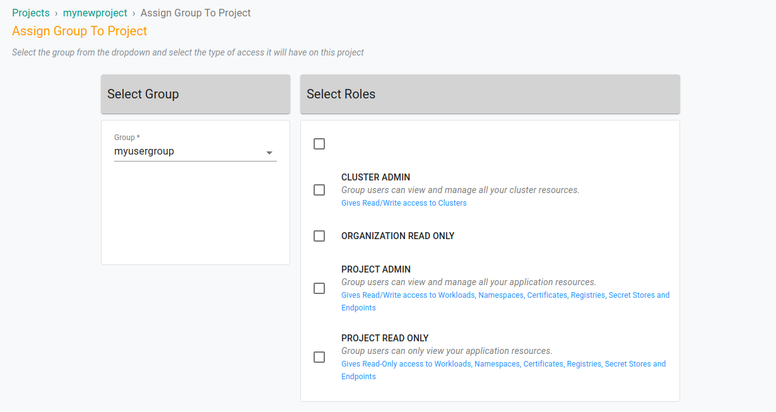
Task: Click the PROJECT ADMIN role title
Action: [376, 269]
